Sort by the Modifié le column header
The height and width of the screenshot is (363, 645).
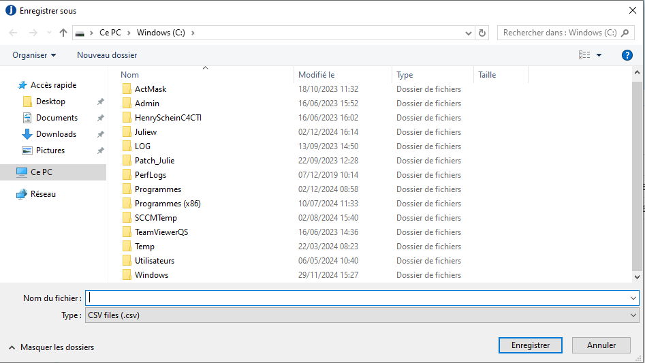coord(316,75)
